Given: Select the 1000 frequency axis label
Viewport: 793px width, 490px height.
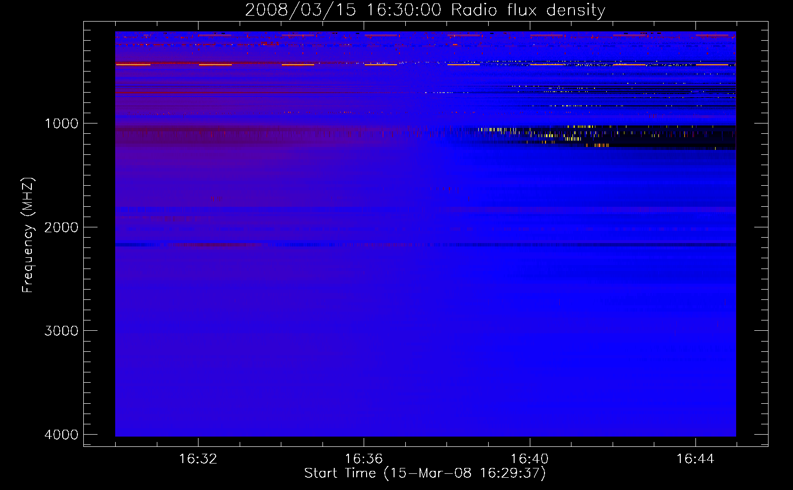Looking at the screenshot, I should pos(62,123).
